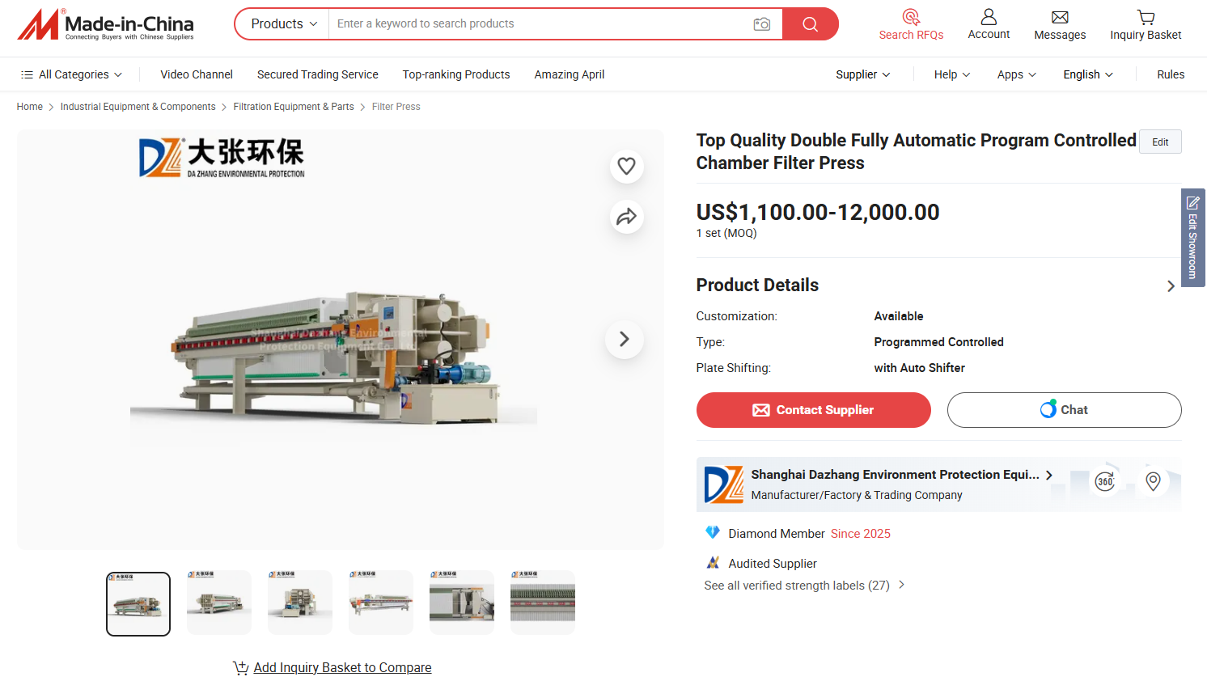Image resolution: width=1207 pixels, height=681 pixels.
Task: Show next product image with arrow
Action: pos(625,339)
